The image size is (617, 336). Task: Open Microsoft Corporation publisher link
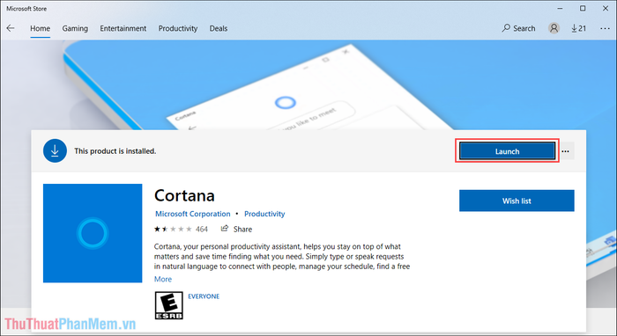(x=193, y=214)
